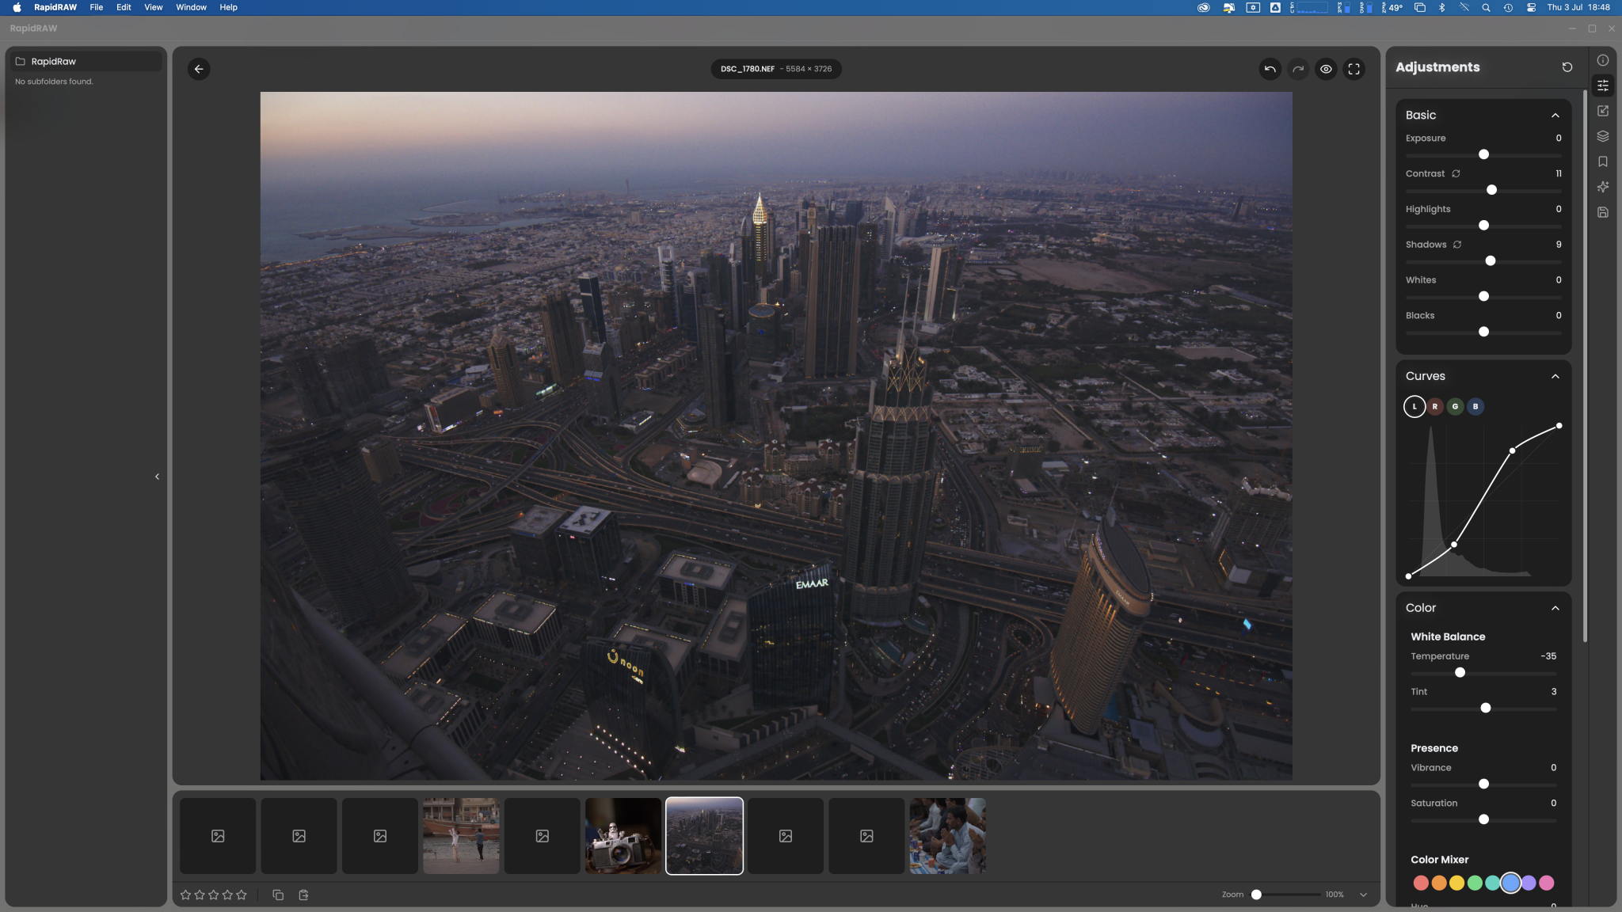This screenshot has width=1622, height=912.
Task: Open the AI sparkles panel
Action: pyautogui.click(x=1602, y=187)
